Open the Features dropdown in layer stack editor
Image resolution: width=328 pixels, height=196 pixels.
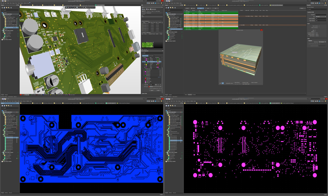[x=302, y=8]
